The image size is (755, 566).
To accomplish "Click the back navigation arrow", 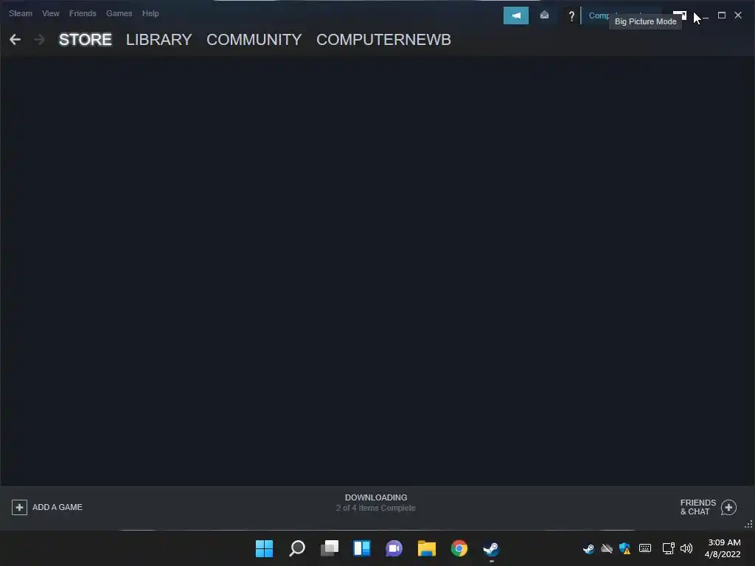I will pos(15,40).
